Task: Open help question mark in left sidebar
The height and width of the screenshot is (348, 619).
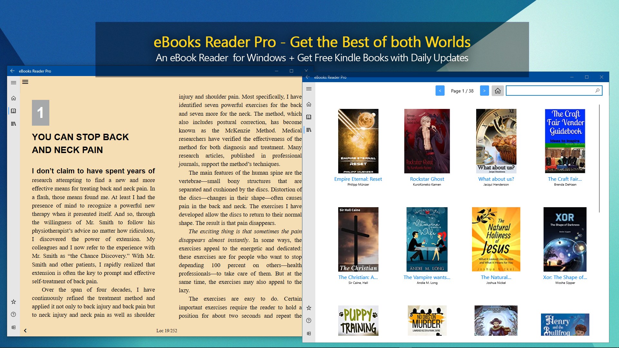Action: click(14, 314)
